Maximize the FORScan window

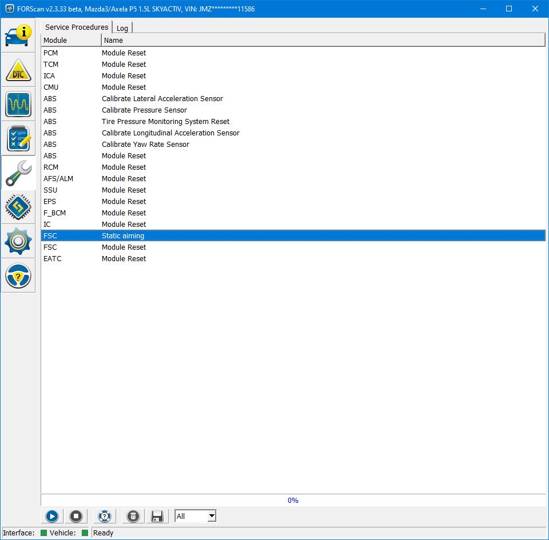(509, 9)
